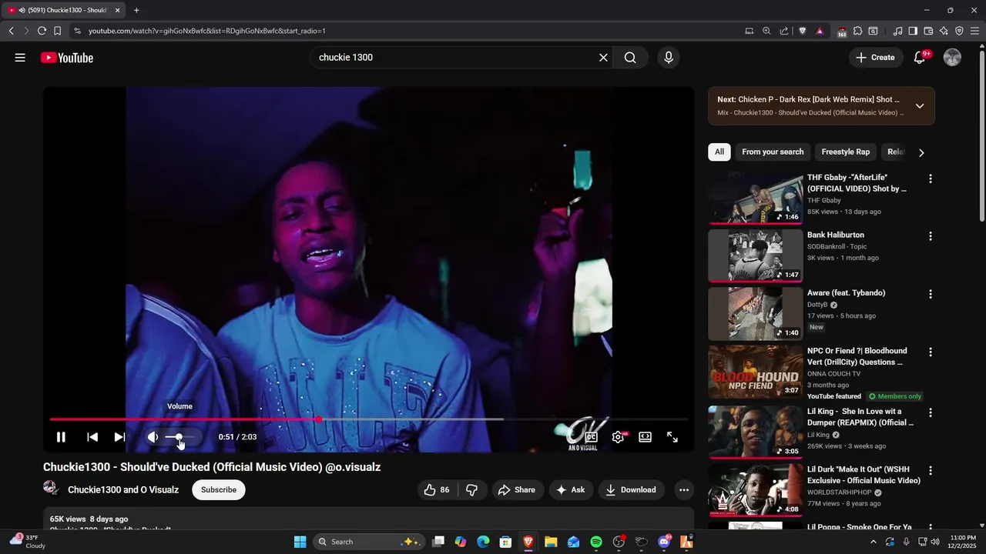Toggle subtitles/closed captions
The image size is (986, 554).
tap(591, 437)
